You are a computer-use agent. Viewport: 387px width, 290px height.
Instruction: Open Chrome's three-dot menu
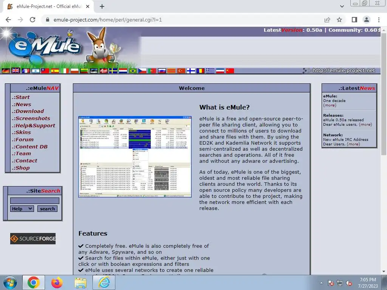click(379, 20)
